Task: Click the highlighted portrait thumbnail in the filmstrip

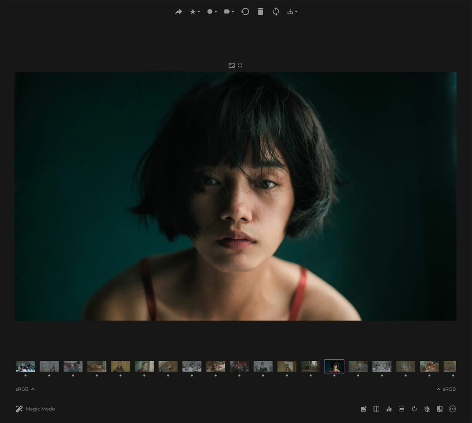Action: pos(334,366)
